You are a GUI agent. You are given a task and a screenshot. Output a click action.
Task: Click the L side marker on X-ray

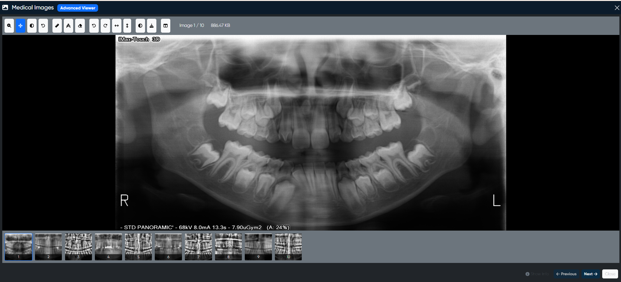pos(496,200)
